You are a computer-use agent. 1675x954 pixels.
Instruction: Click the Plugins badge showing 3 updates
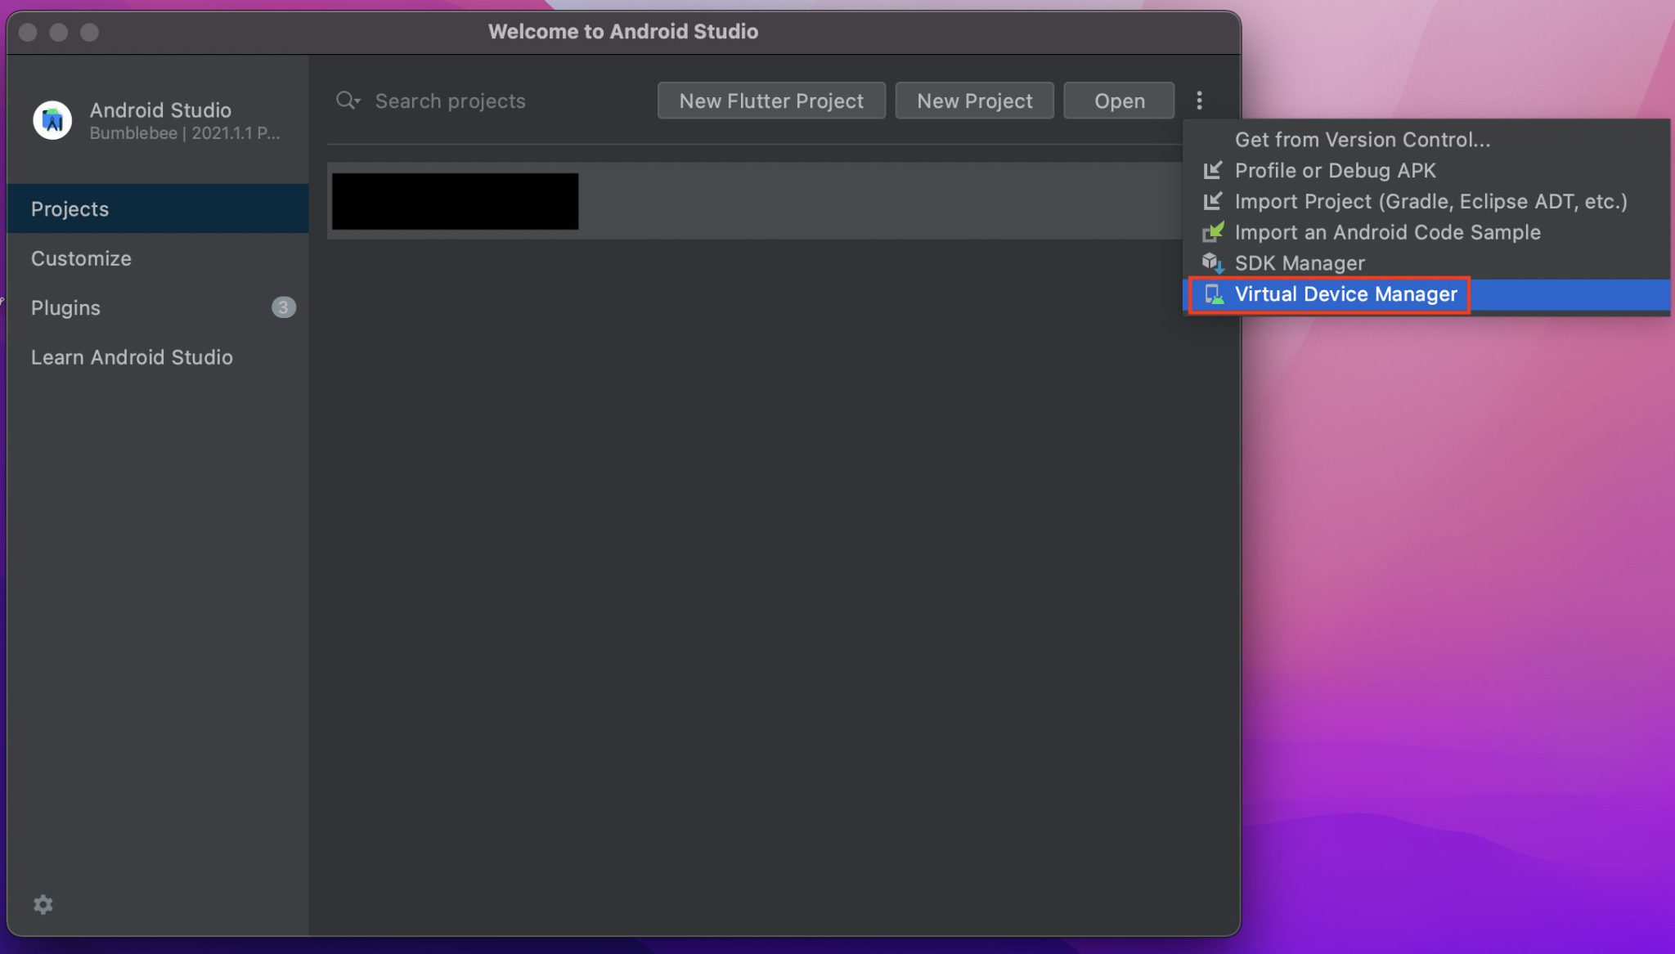(282, 307)
